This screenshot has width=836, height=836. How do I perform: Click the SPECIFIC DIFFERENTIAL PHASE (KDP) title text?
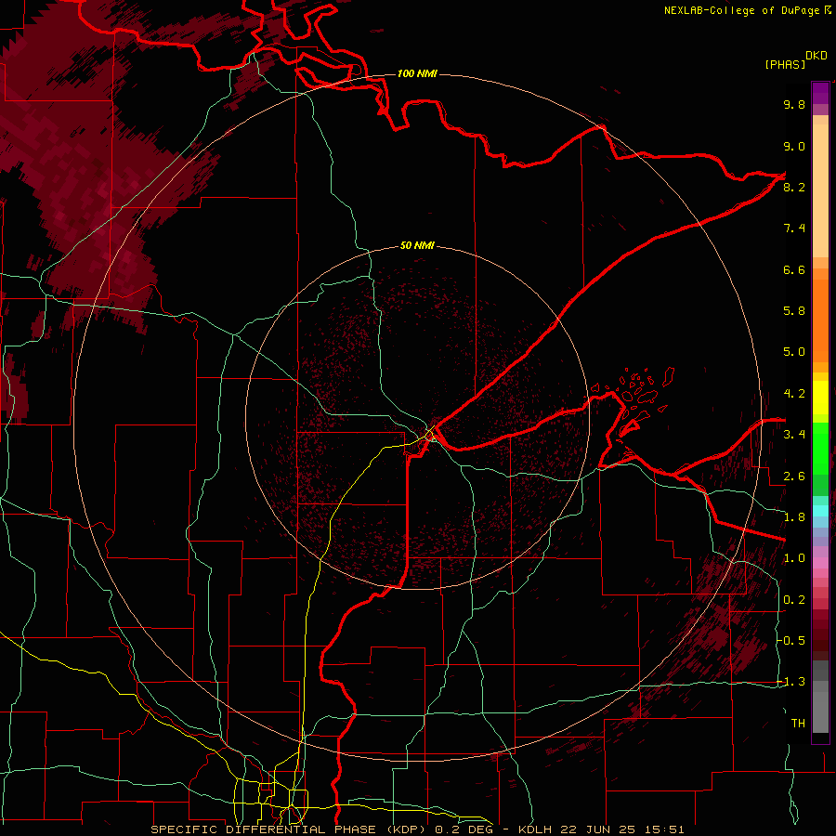[x=291, y=829]
